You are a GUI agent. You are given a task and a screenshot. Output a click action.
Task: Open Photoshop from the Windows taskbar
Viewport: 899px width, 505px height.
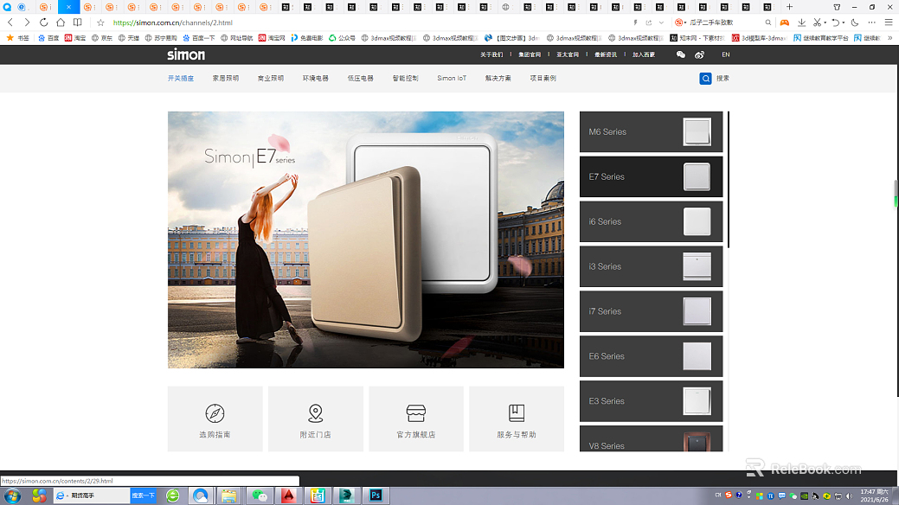376,495
